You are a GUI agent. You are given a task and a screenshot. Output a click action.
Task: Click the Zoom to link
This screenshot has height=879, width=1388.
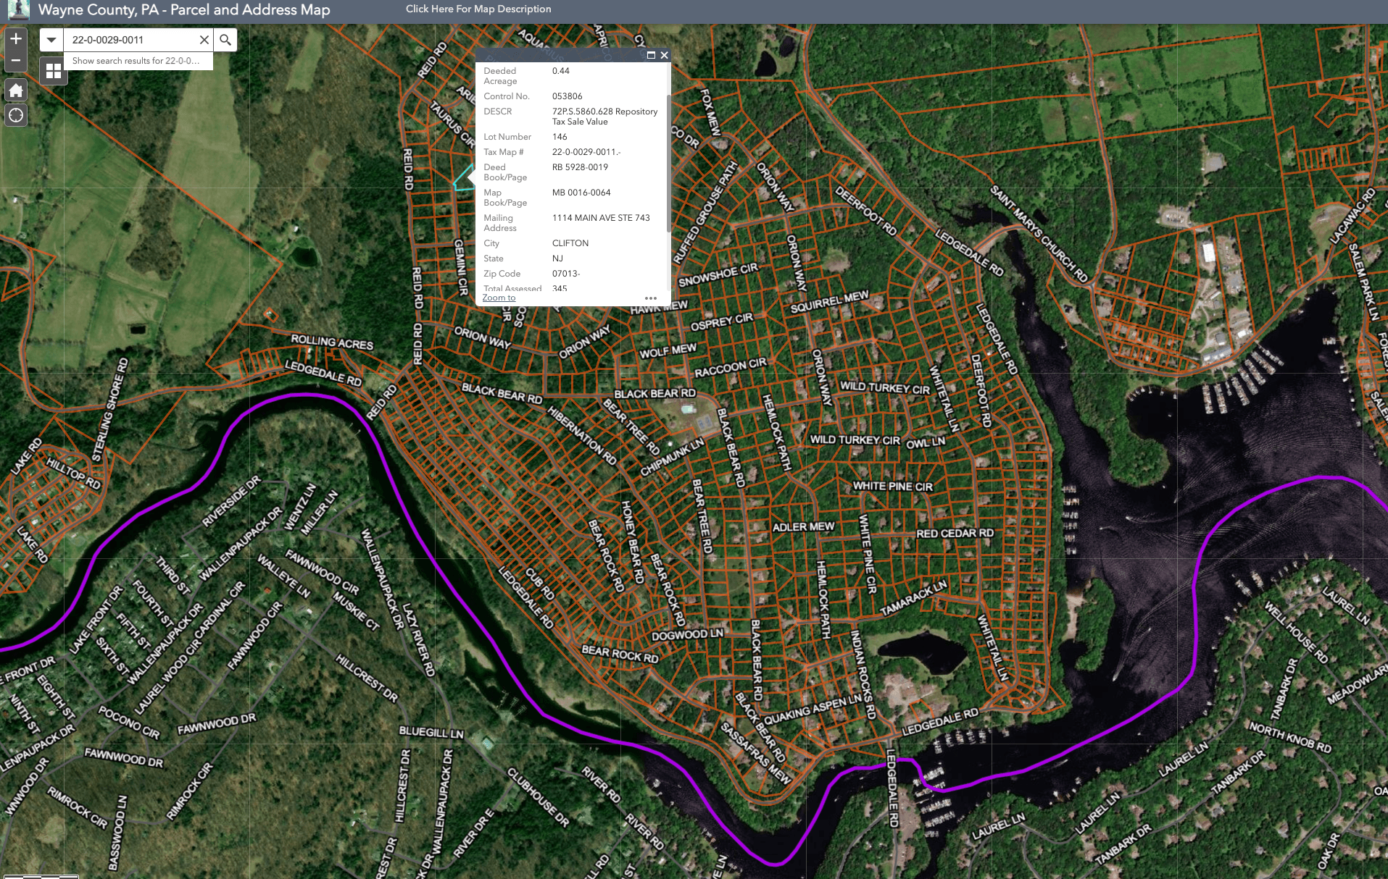click(499, 298)
